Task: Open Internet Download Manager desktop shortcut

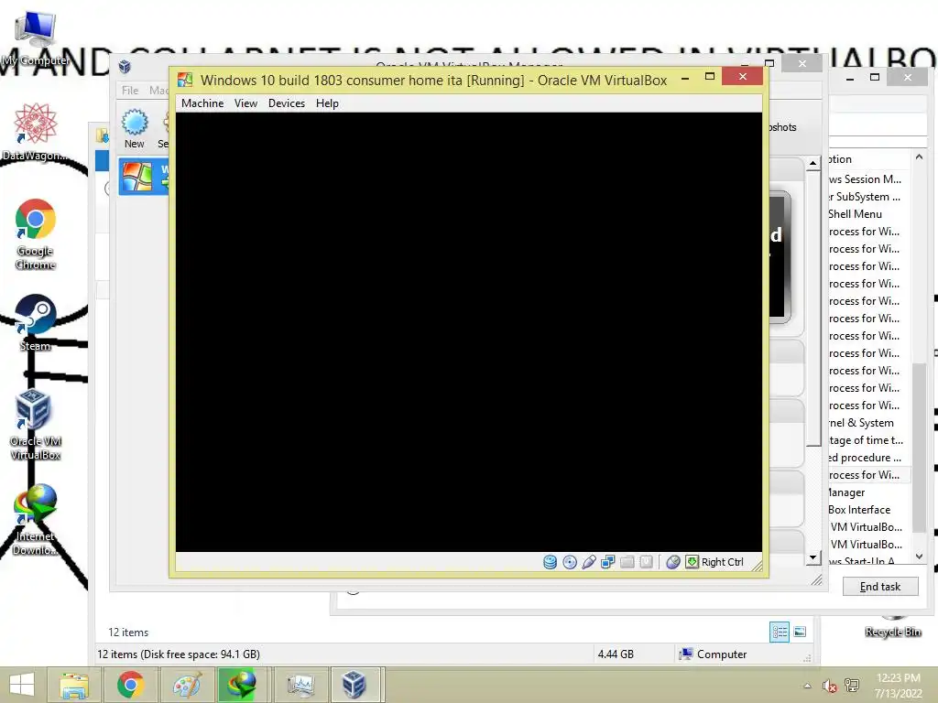Action: [36, 520]
